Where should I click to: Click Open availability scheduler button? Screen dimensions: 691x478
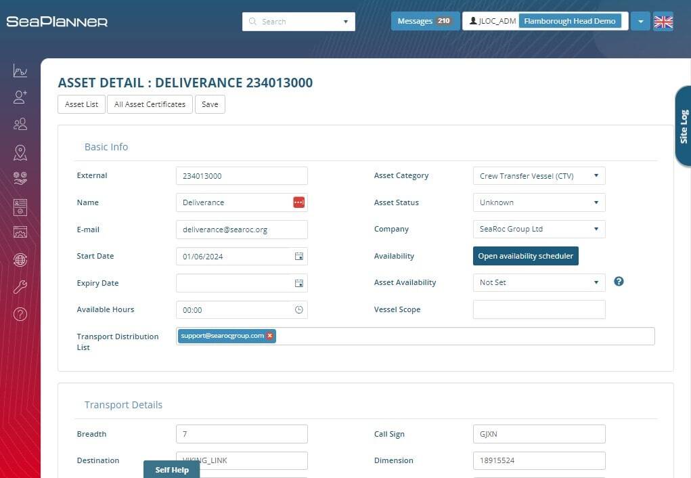(526, 256)
